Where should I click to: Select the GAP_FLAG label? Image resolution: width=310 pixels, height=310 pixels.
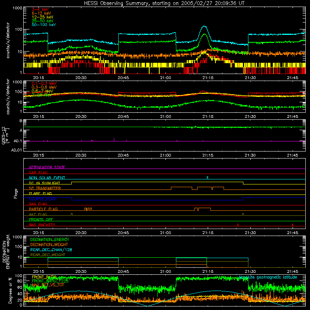38,172
